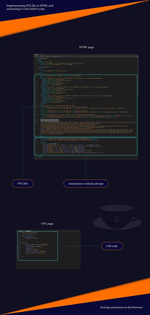Image resolution: width=150 pixels, height=315 pixels.
Task: Click the "justify-content: center;" declaration
Action: [36, 251]
